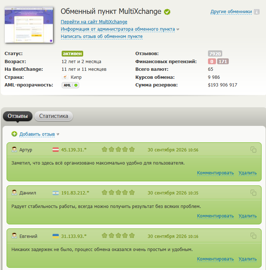Click the Argentina flag next to 191.83.212.*
Image resolution: width=266 pixels, height=270 pixels.
point(55,193)
